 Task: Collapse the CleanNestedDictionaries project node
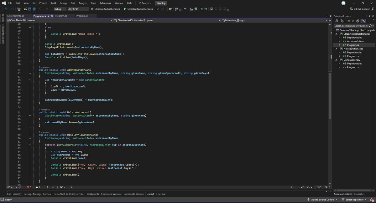click(337, 34)
